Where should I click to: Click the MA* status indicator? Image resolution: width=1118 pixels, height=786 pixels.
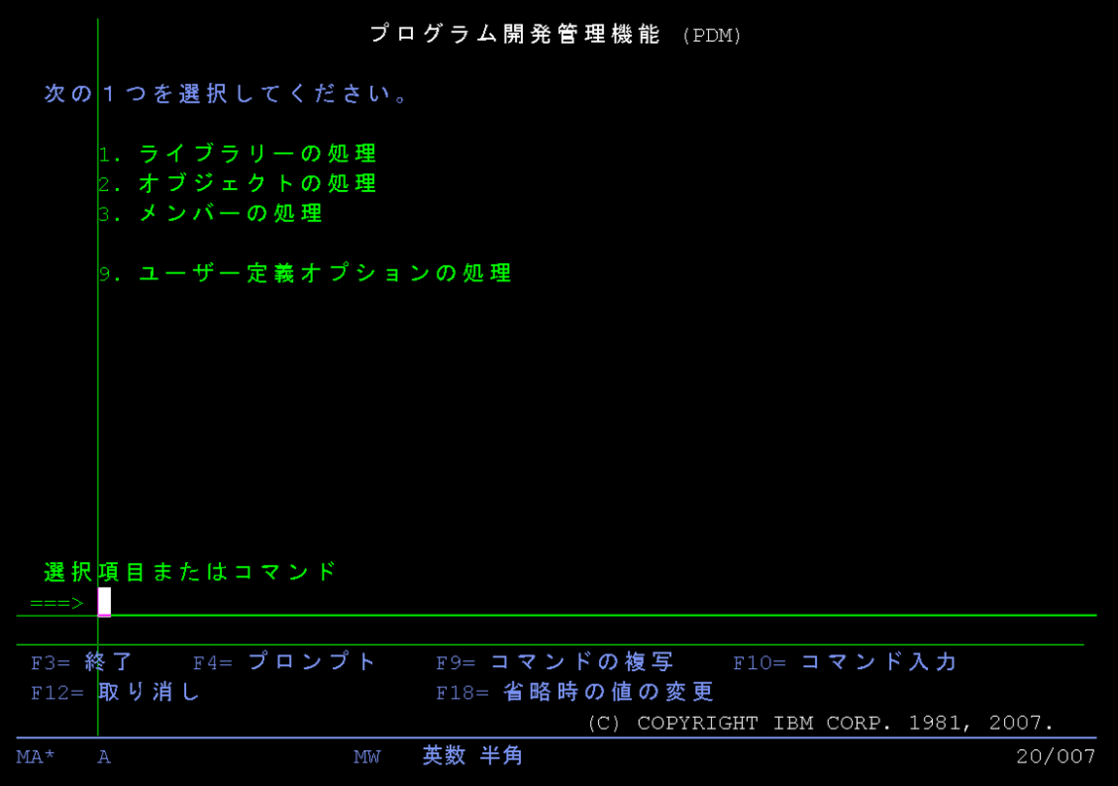[x=36, y=756]
